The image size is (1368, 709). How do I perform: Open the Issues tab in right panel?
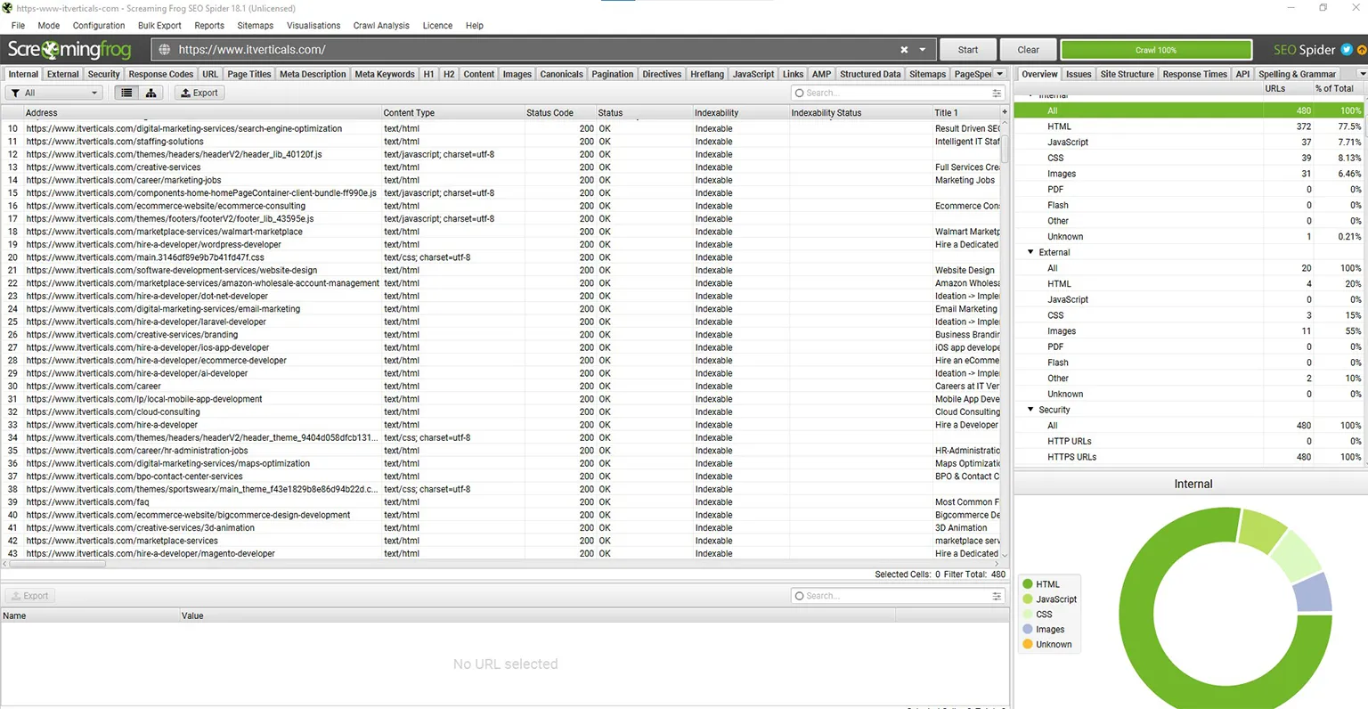pyautogui.click(x=1078, y=74)
